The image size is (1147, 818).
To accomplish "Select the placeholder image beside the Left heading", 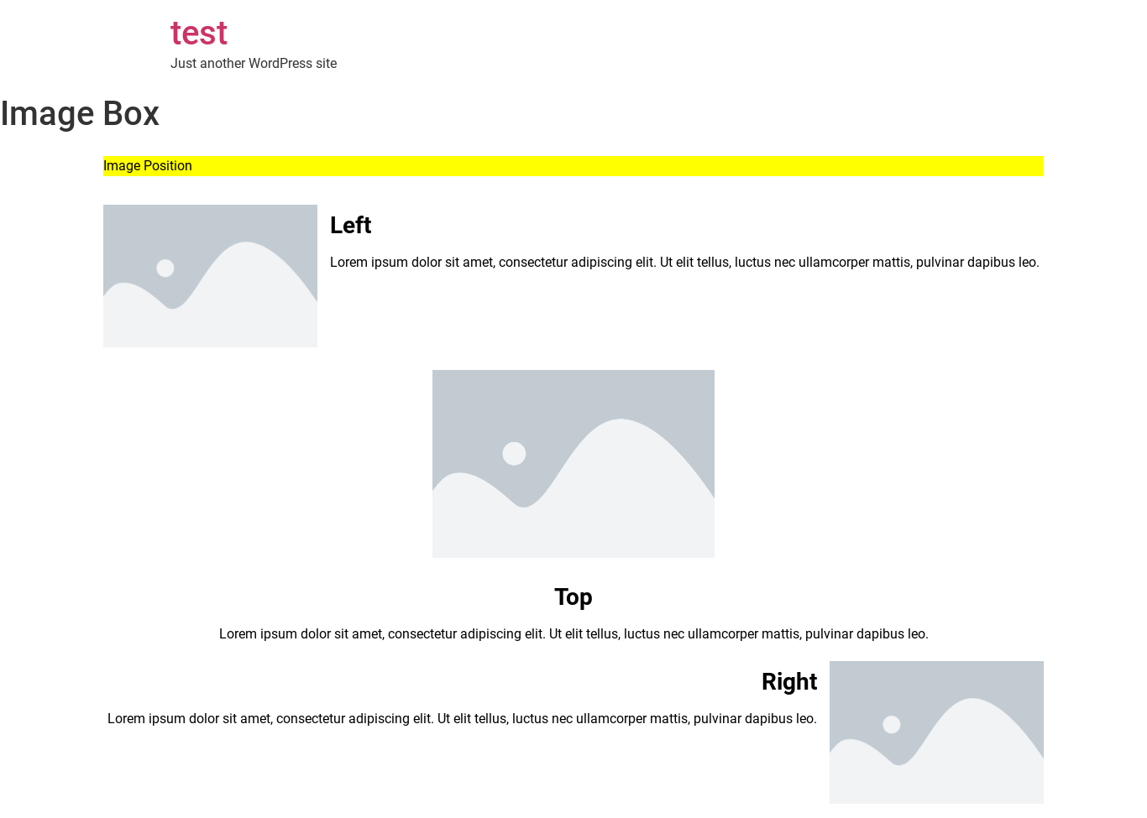I will [210, 276].
